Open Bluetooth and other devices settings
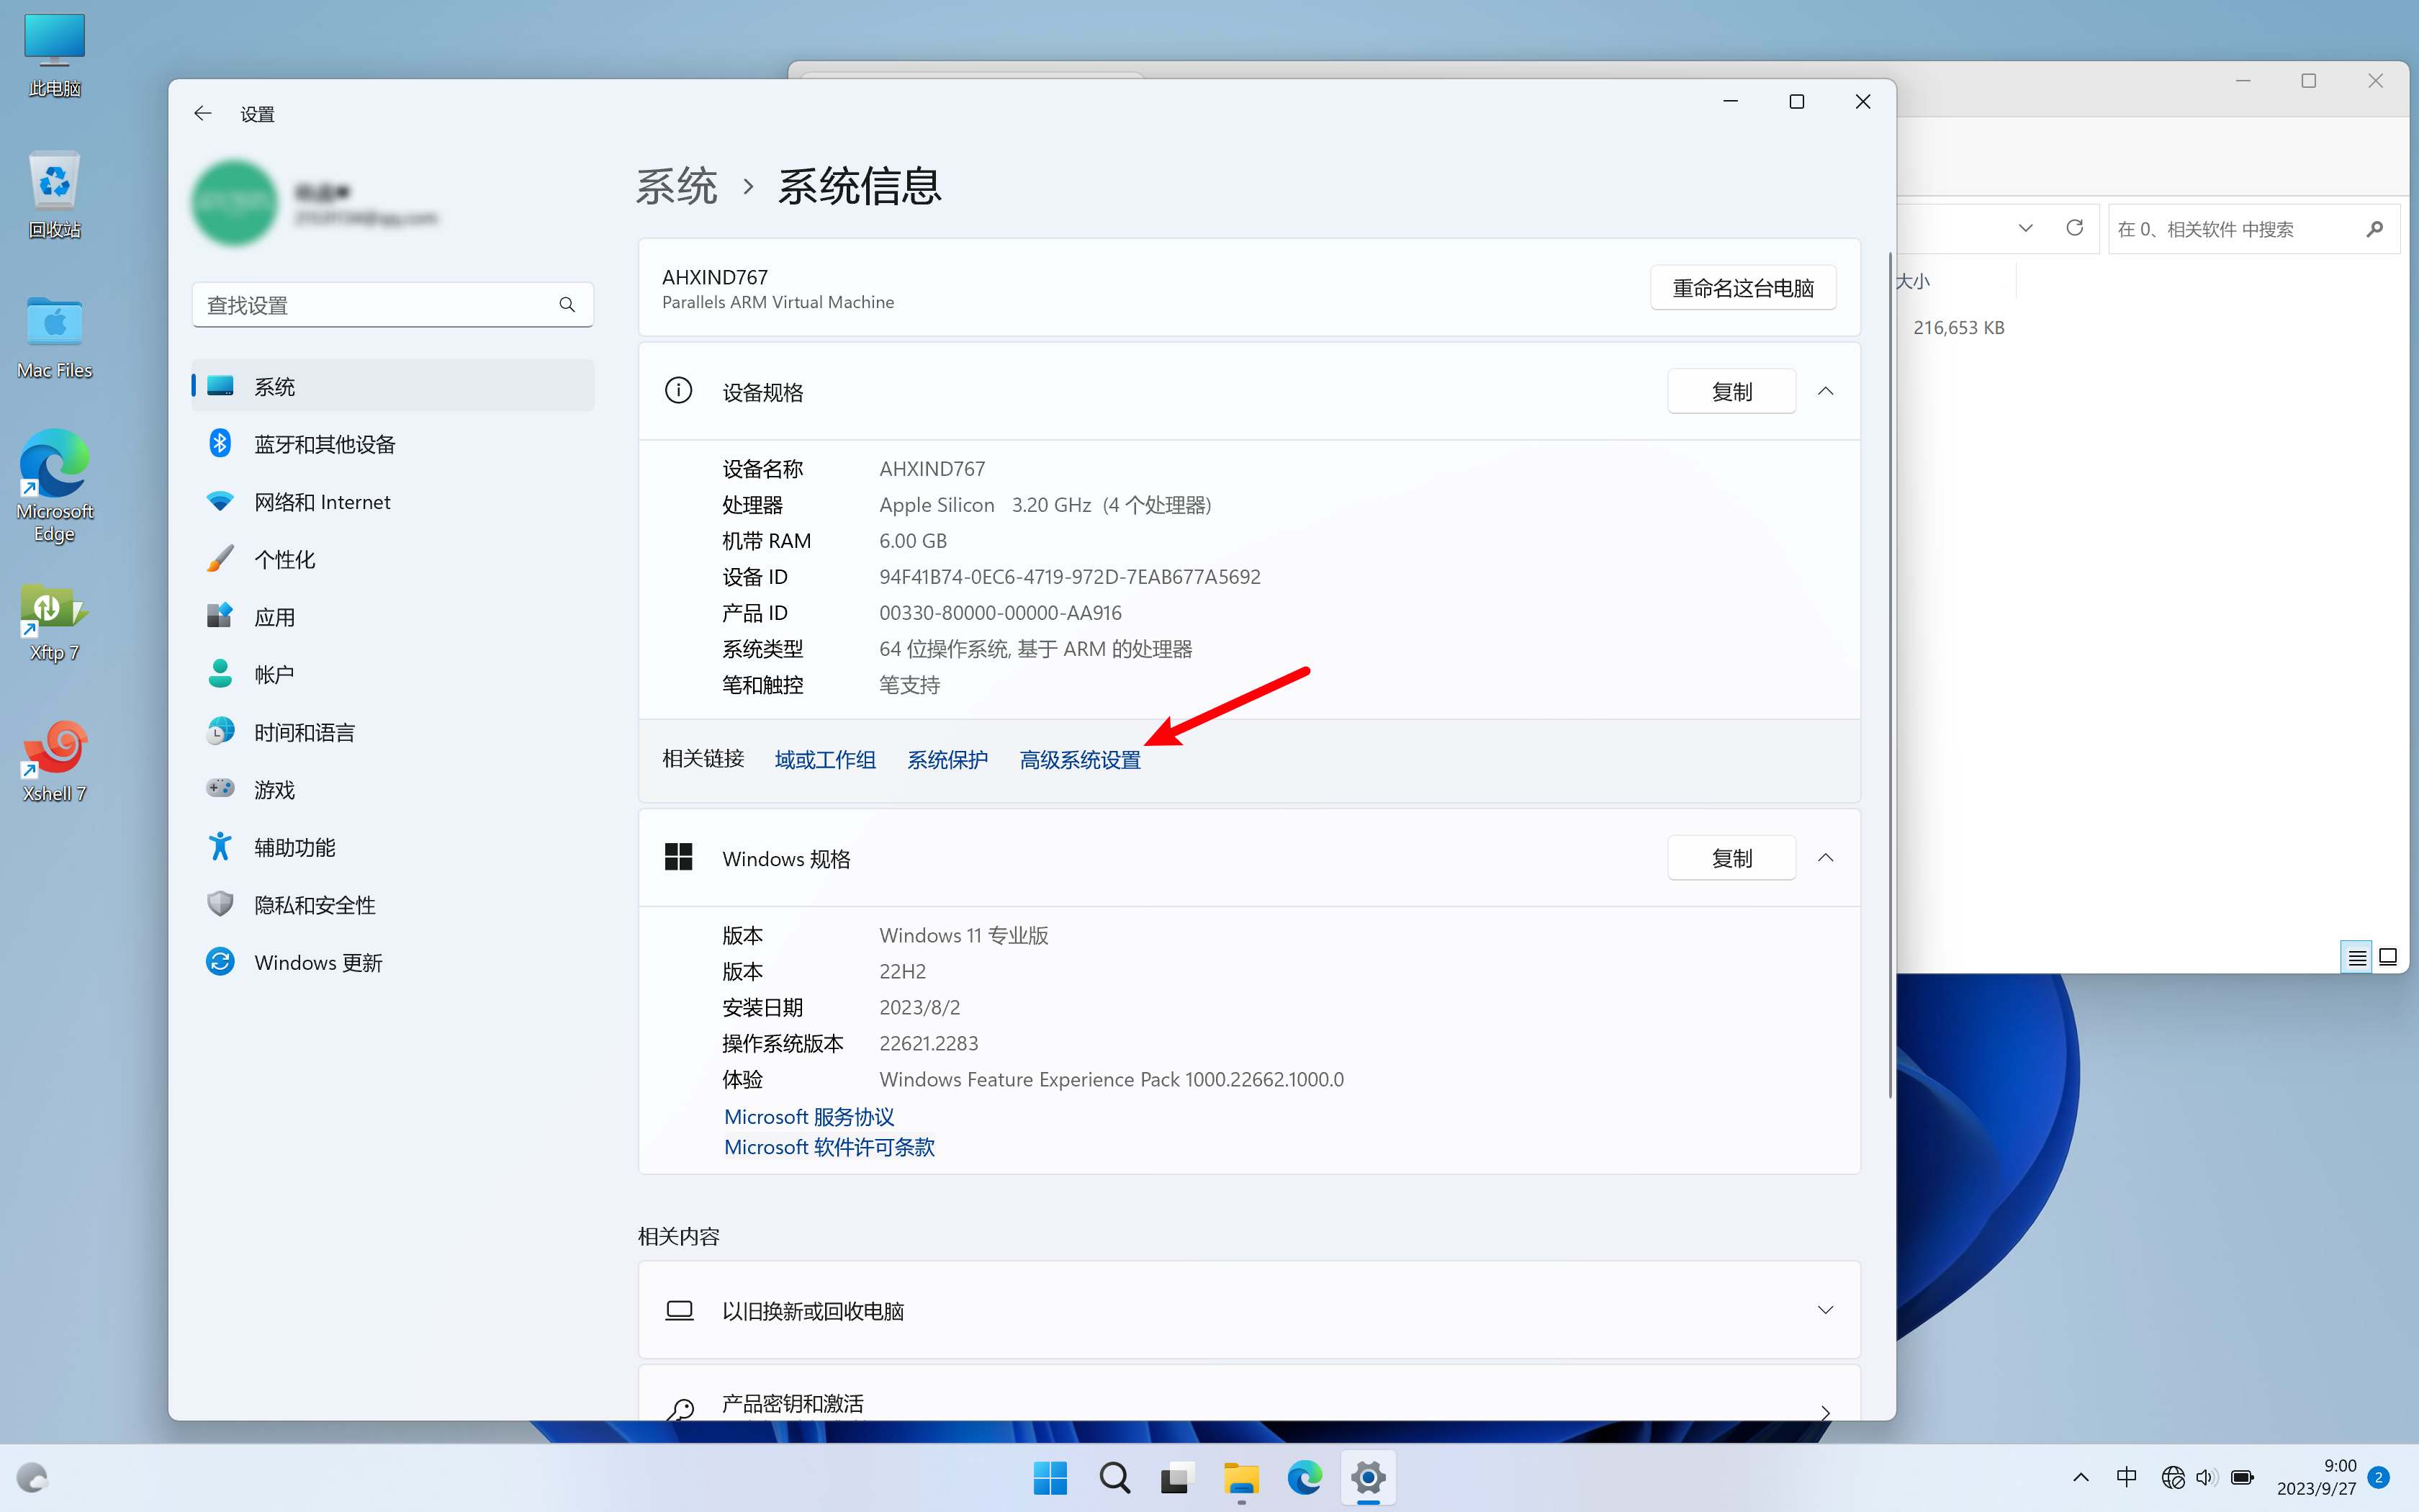2419x1512 pixels. click(x=324, y=444)
